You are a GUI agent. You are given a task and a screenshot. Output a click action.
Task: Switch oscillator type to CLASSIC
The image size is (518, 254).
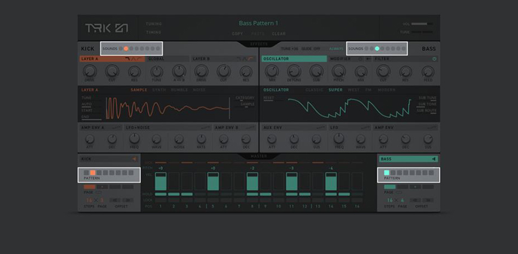pyautogui.click(x=314, y=90)
